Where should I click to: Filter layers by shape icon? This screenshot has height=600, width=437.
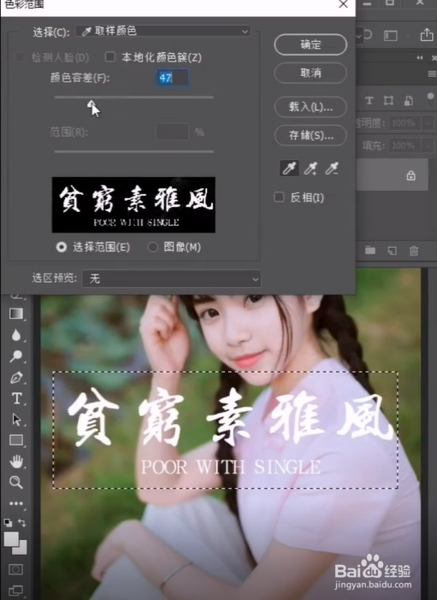pos(389,101)
